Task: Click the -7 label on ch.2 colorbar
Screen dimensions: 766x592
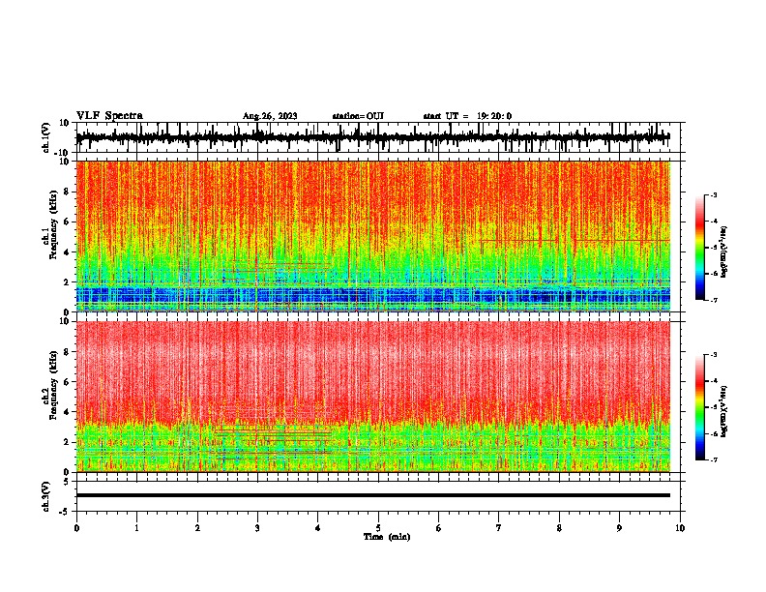Action: [x=713, y=459]
